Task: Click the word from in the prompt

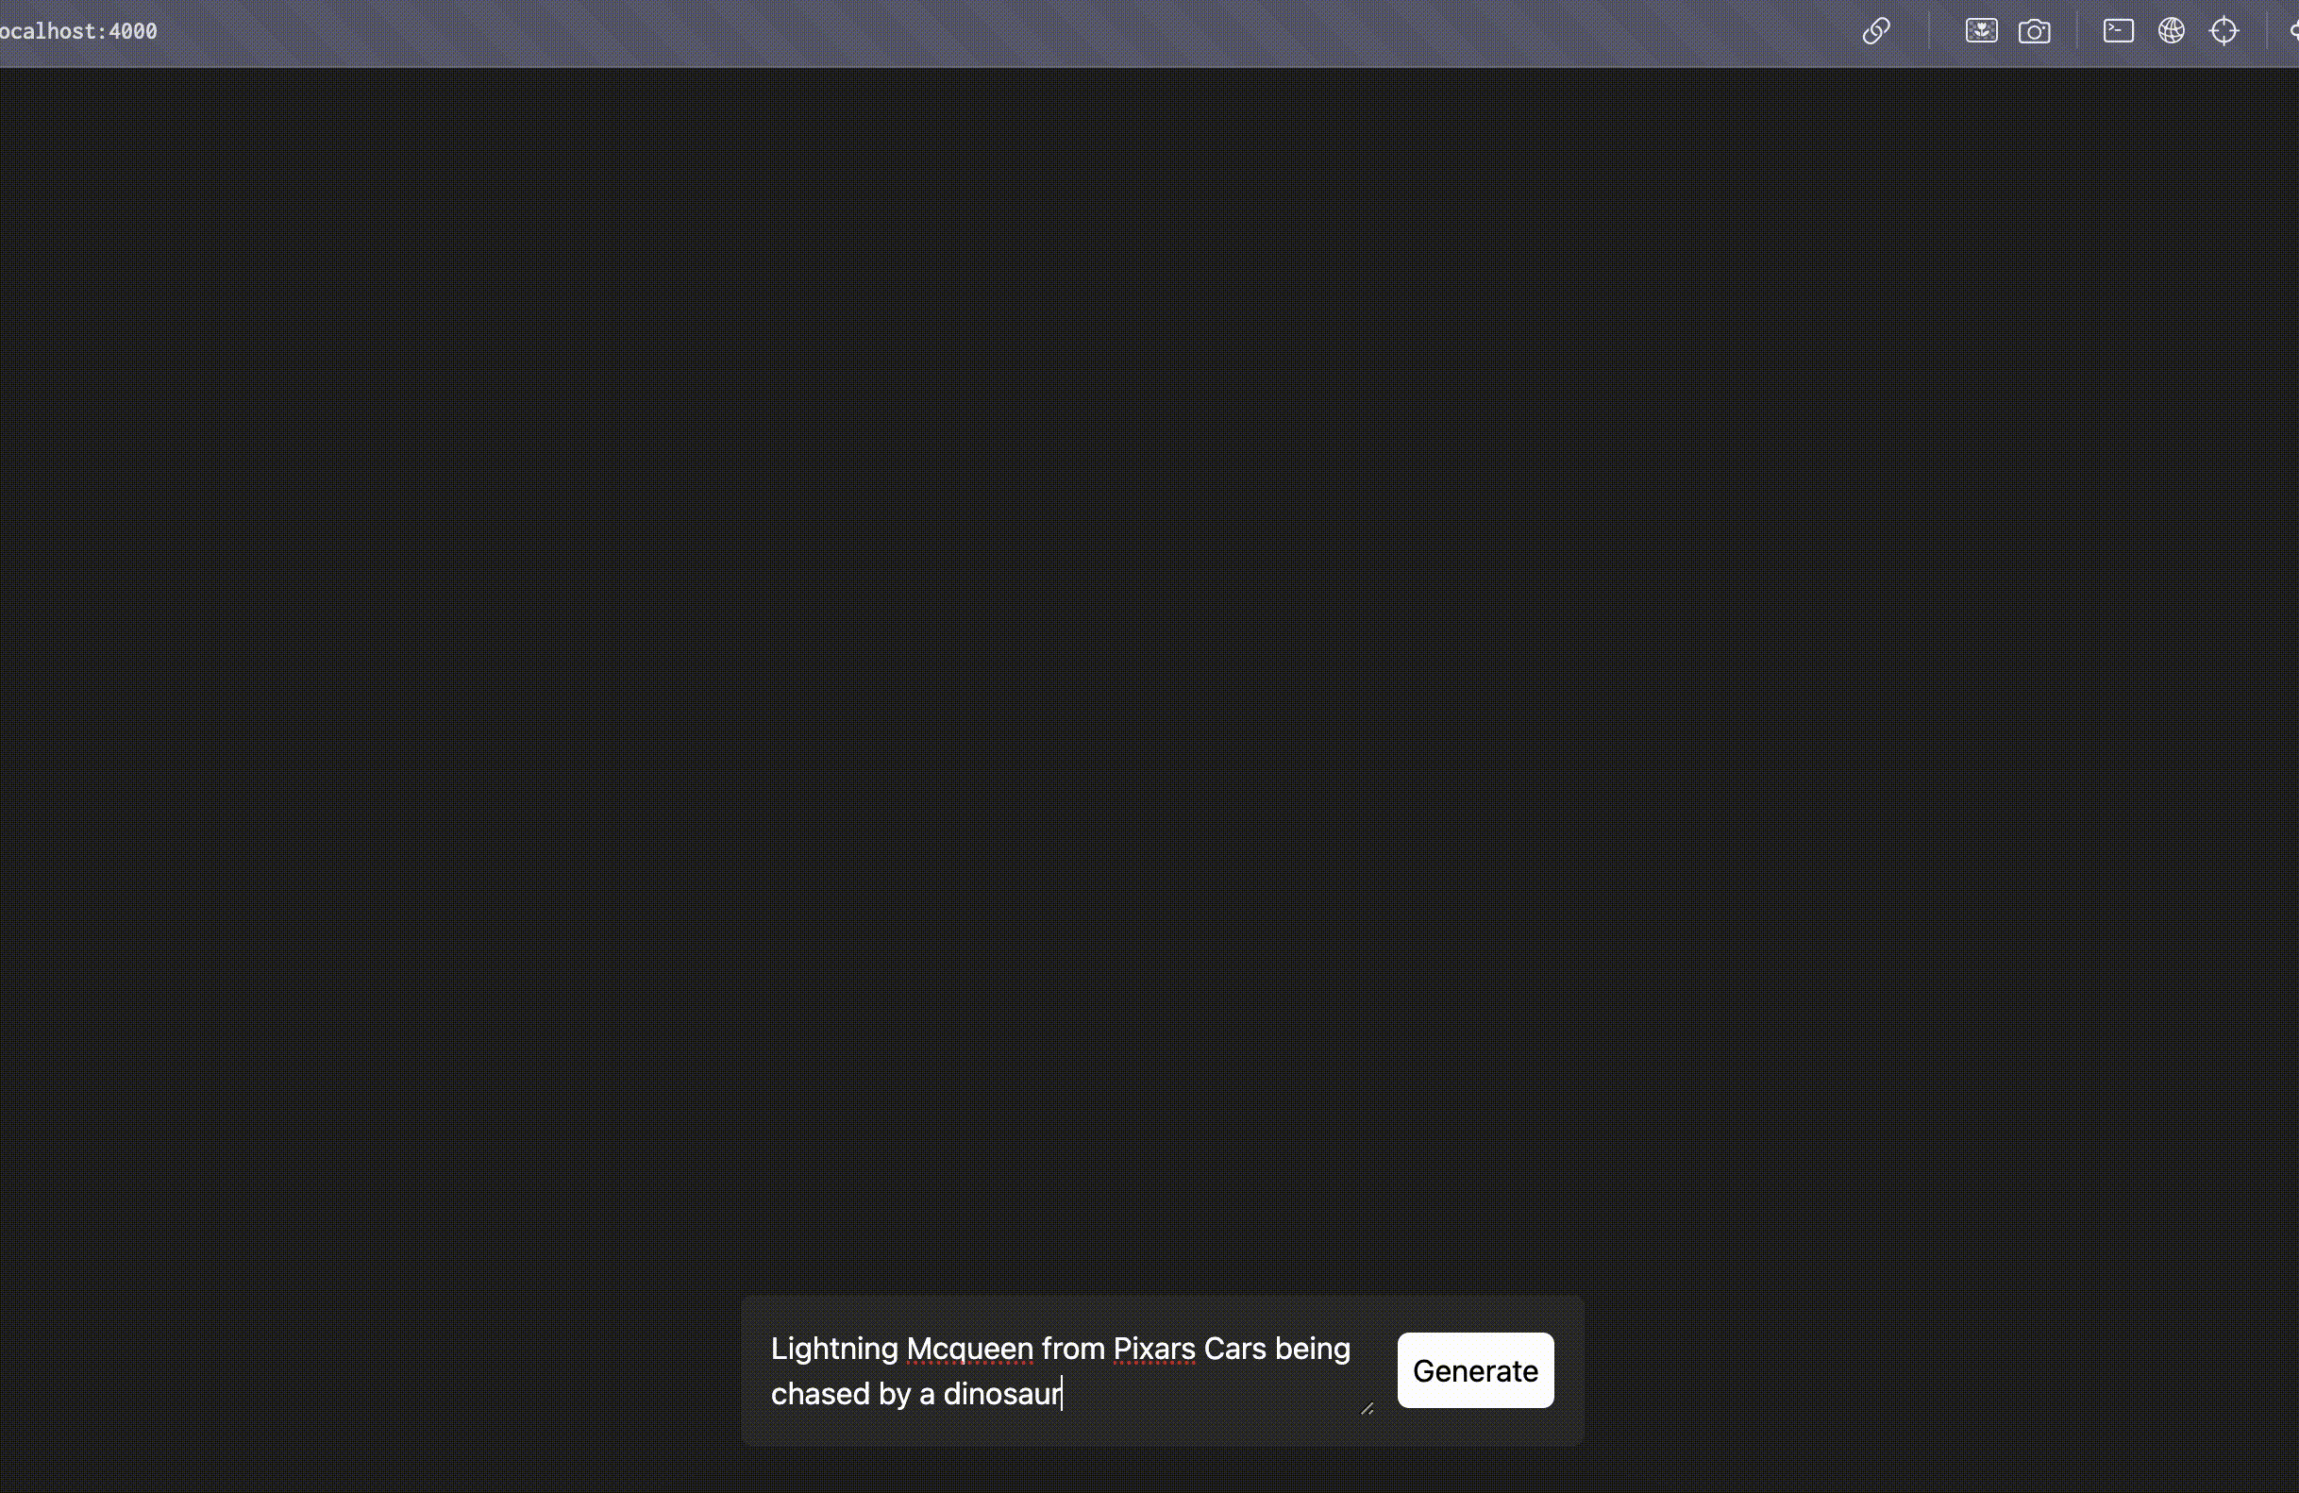Action: (x=1072, y=1349)
